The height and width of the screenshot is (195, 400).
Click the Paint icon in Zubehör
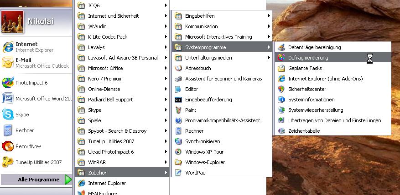point(178,110)
